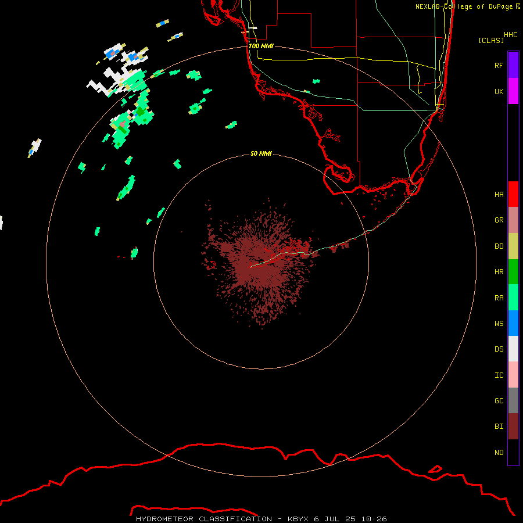This screenshot has width=523, height=523.
Task: Click the 50 NMI range ring label
Action: [261, 153]
